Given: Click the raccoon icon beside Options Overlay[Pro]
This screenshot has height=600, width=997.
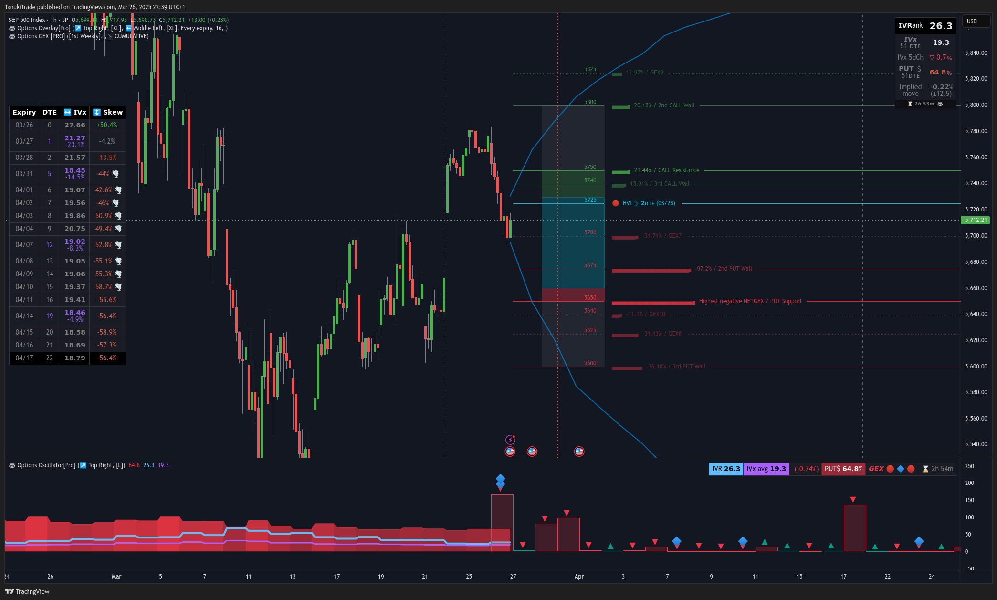Looking at the screenshot, I should point(12,28).
